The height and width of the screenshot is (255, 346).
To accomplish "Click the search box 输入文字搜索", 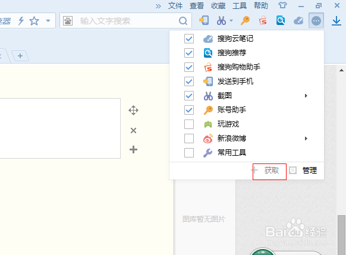I will (126, 21).
